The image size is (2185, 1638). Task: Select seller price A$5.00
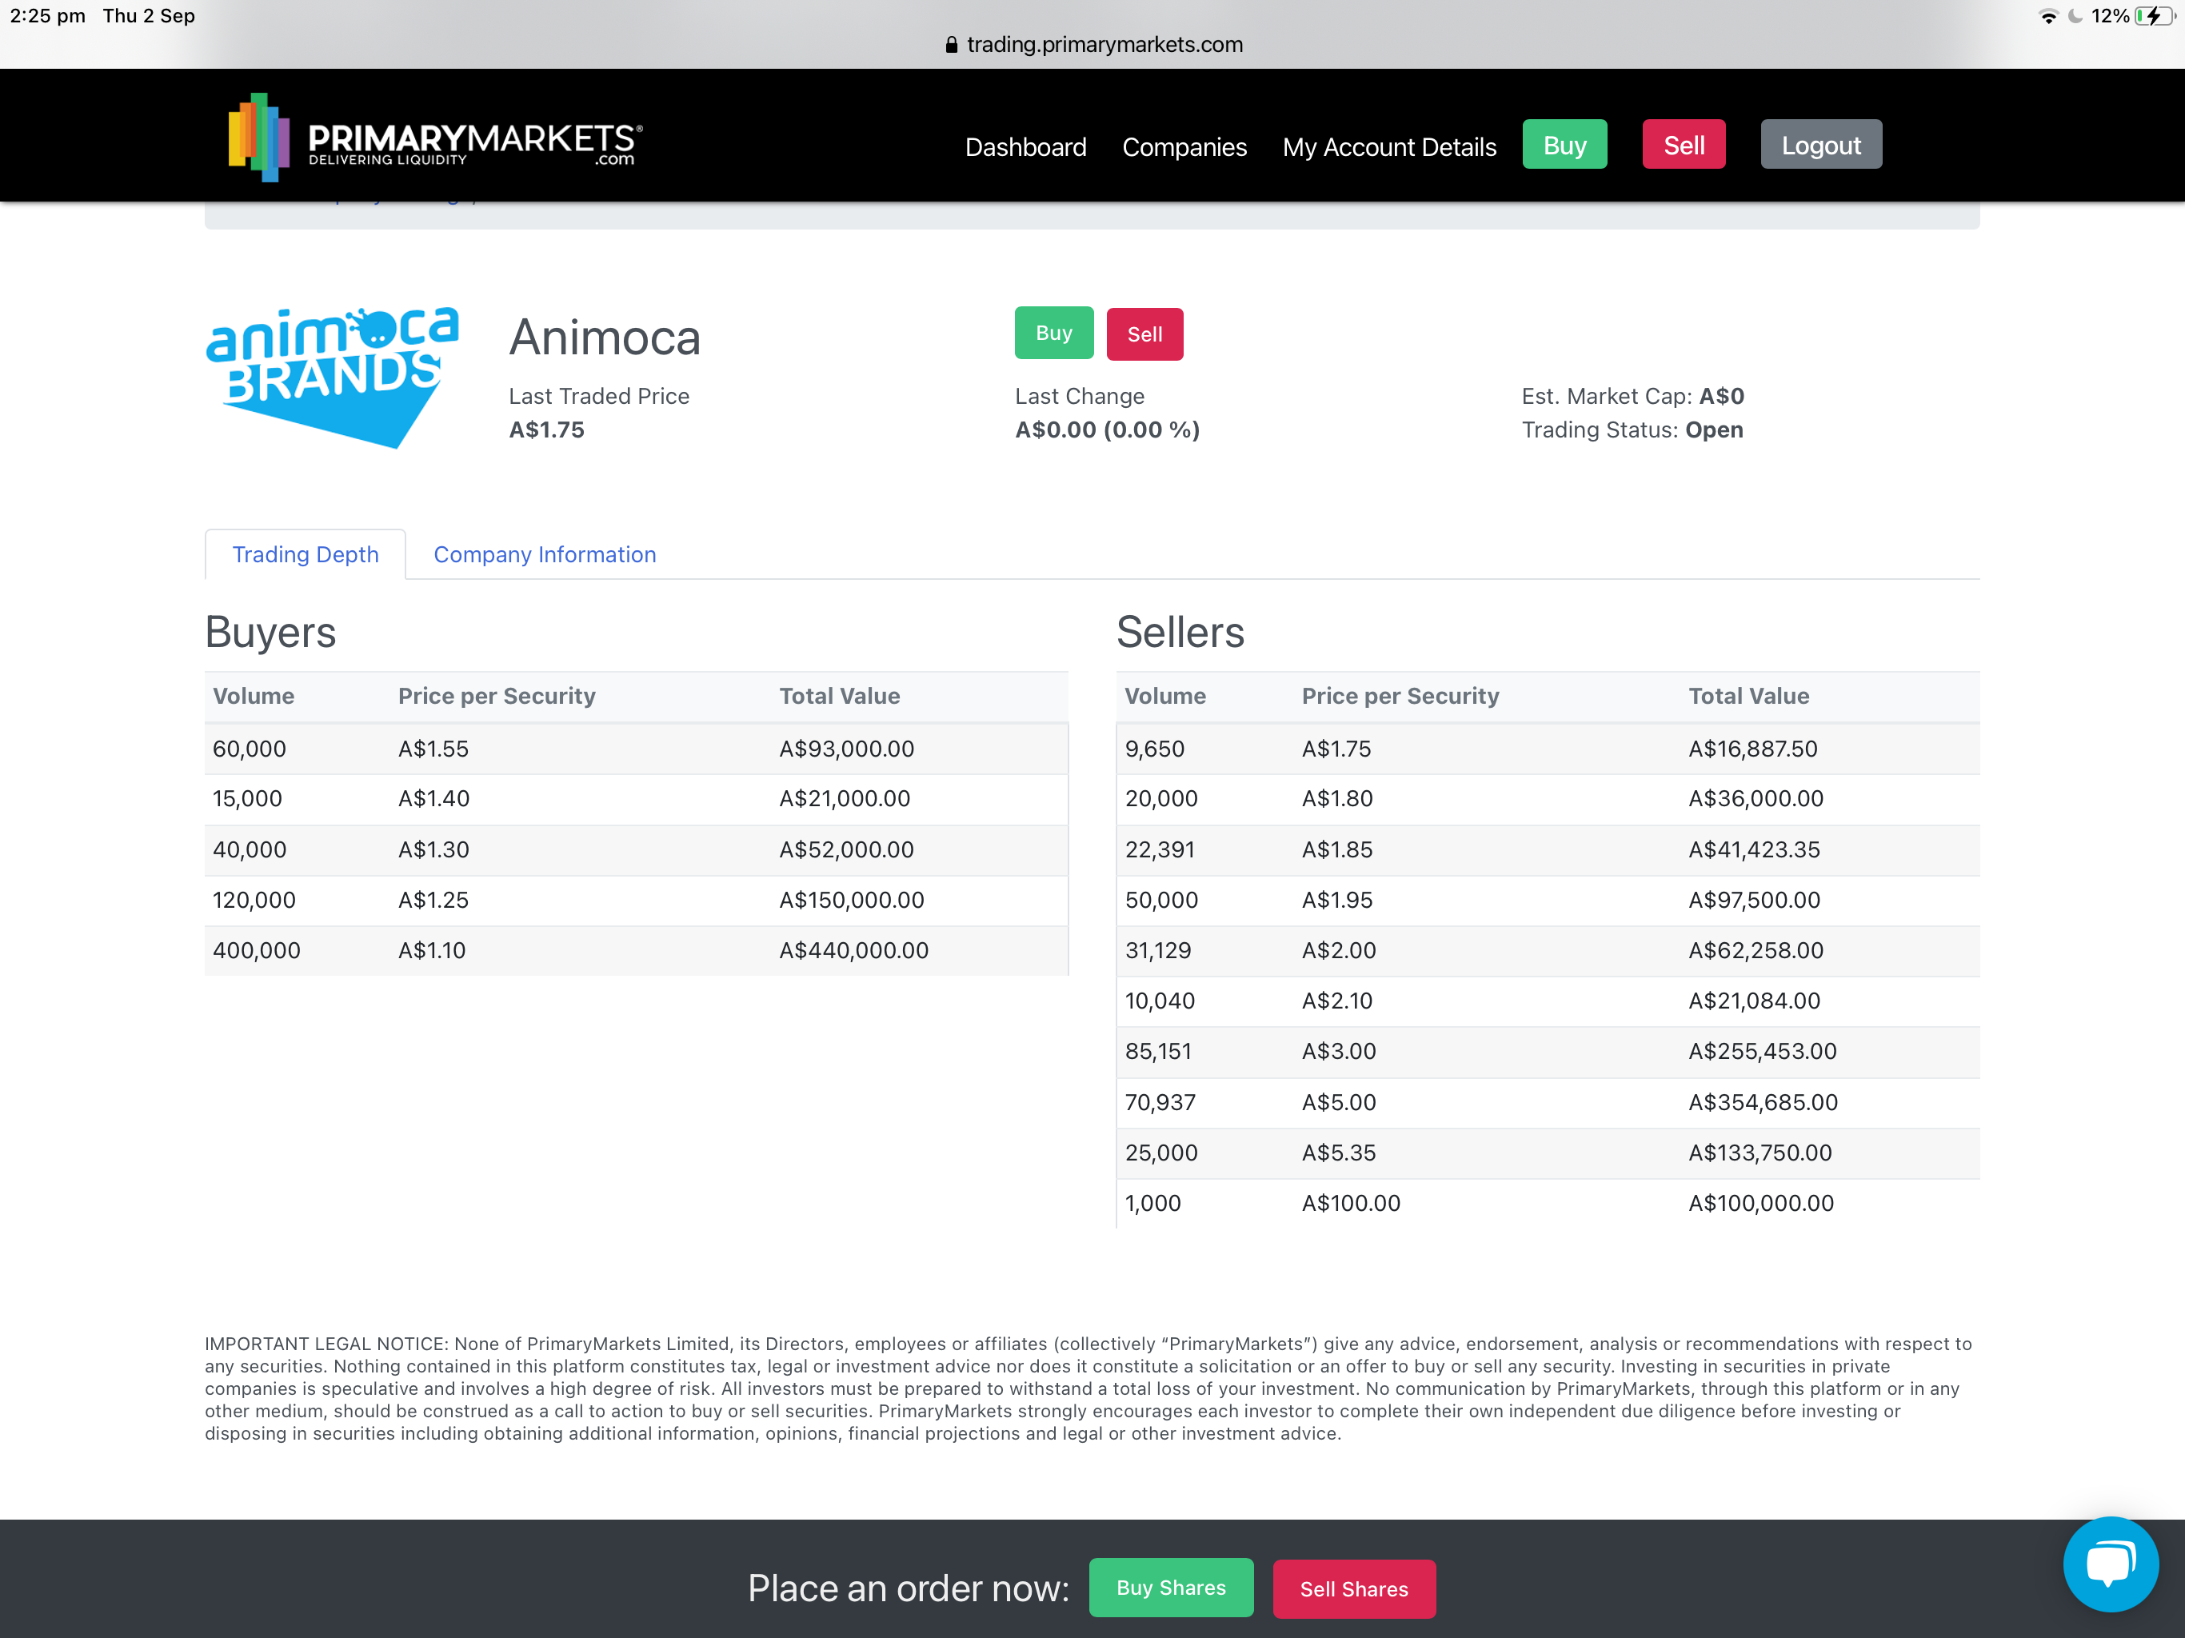coord(1339,1103)
